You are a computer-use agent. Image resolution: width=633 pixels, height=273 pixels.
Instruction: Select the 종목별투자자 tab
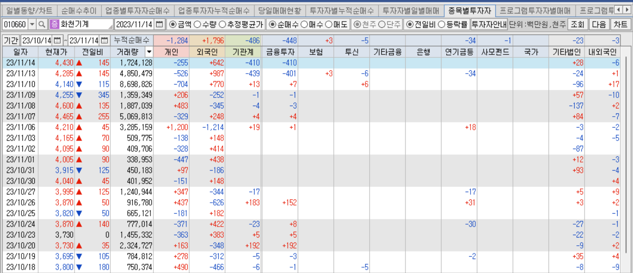pos(470,10)
